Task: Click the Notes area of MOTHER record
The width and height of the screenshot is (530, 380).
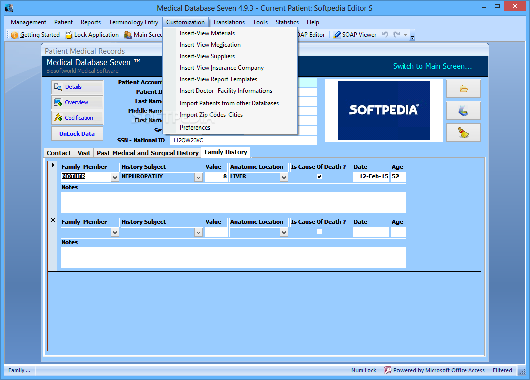Action: [233, 202]
